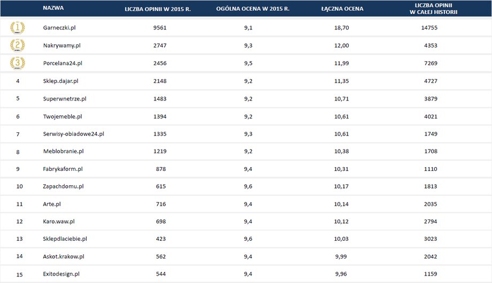The width and height of the screenshot is (492, 283).
Task: Open Serwisy-obiadowe24.pl entry
Action: pyautogui.click(x=73, y=134)
